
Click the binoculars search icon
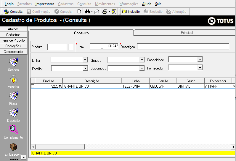(x=87, y=12)
